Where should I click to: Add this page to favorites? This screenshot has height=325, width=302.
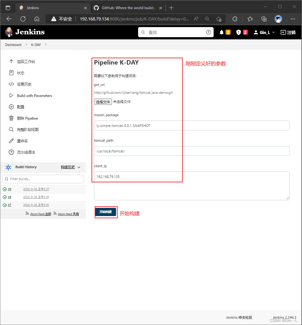219,19
